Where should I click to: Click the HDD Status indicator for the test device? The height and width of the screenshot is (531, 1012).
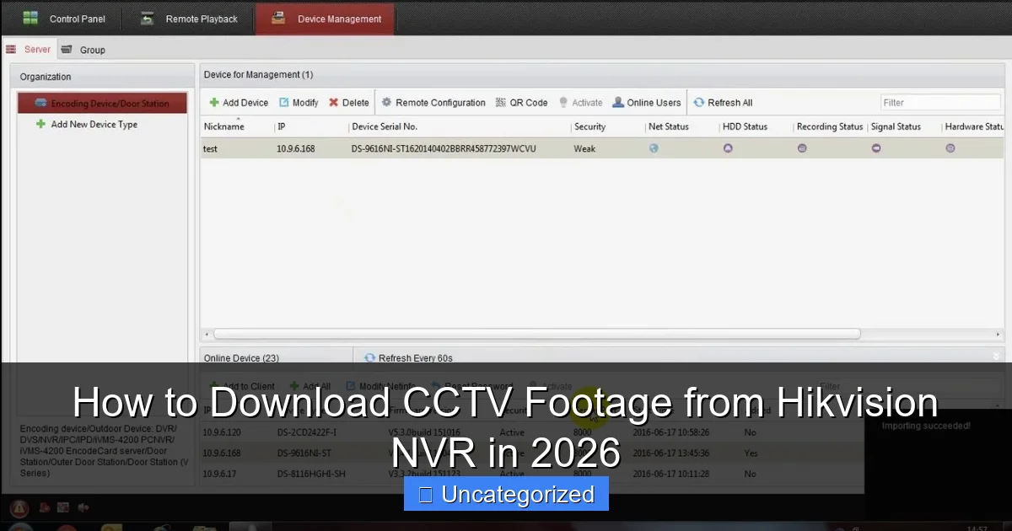[x=728, y=147]
